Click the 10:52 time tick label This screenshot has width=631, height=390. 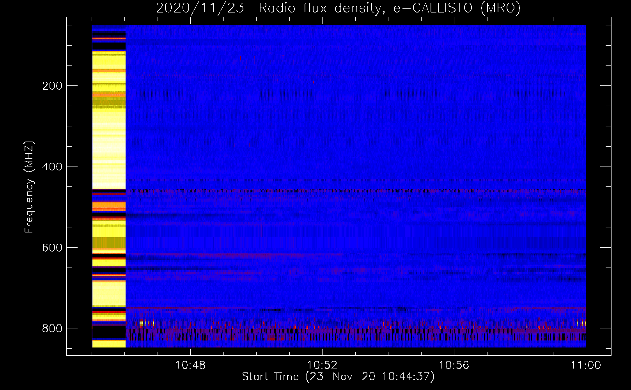coord(322,365)
